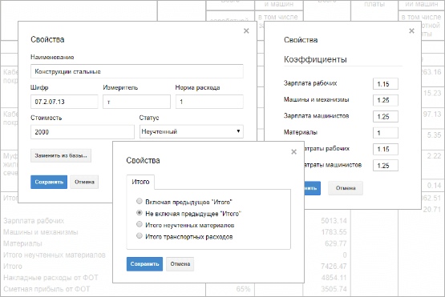Close the Конструкции стальные properties dialog
The image size is (445, 297).
point(246,31)
